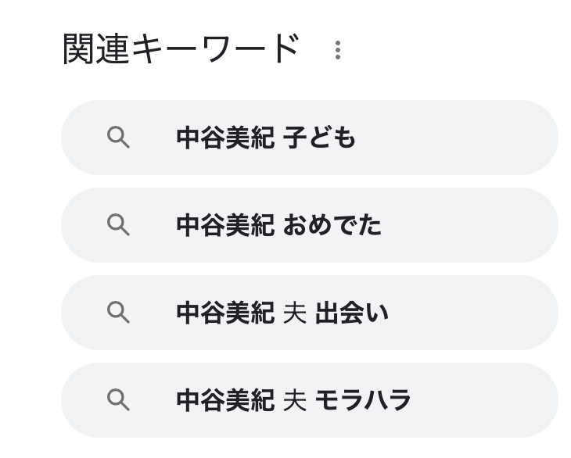Select the 中谷美紀 夫 モラハラ suggestion
The height and width of the screenshot is (458, 571).
[310, 400]
